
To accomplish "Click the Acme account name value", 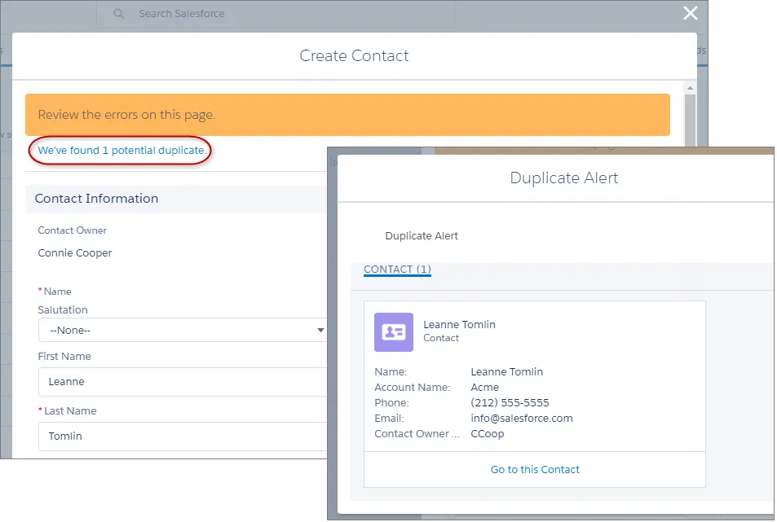I will click(x=484, y=388).
